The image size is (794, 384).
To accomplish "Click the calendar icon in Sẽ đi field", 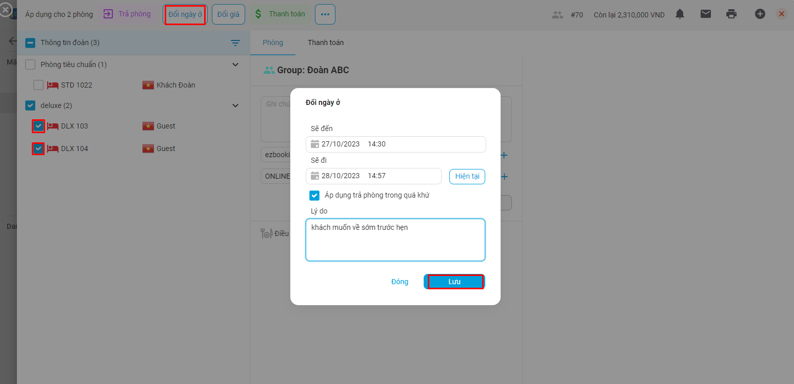I will pos(315,176).
